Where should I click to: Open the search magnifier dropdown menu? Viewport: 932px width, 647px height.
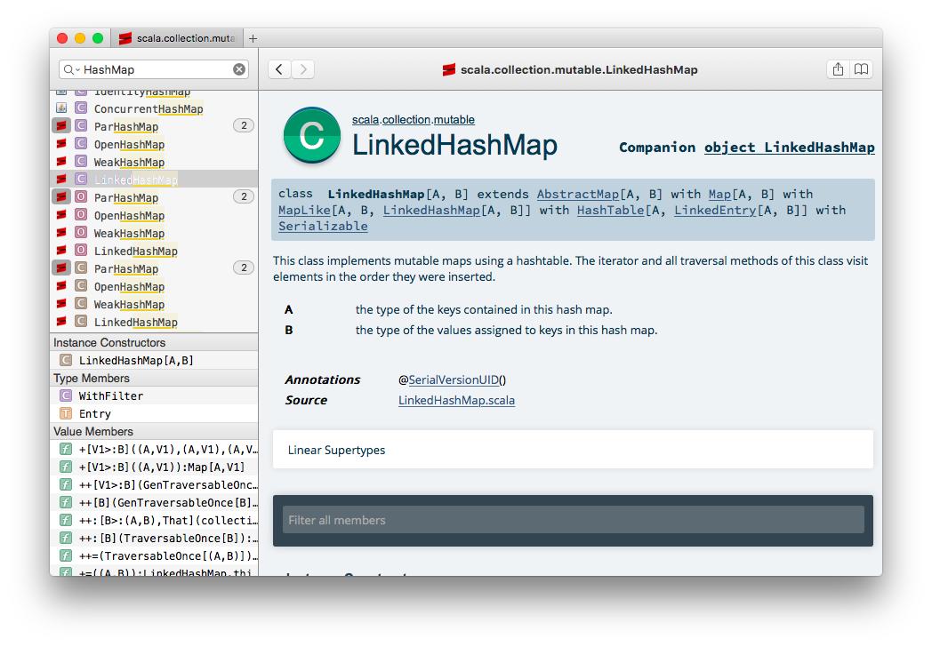70,69
